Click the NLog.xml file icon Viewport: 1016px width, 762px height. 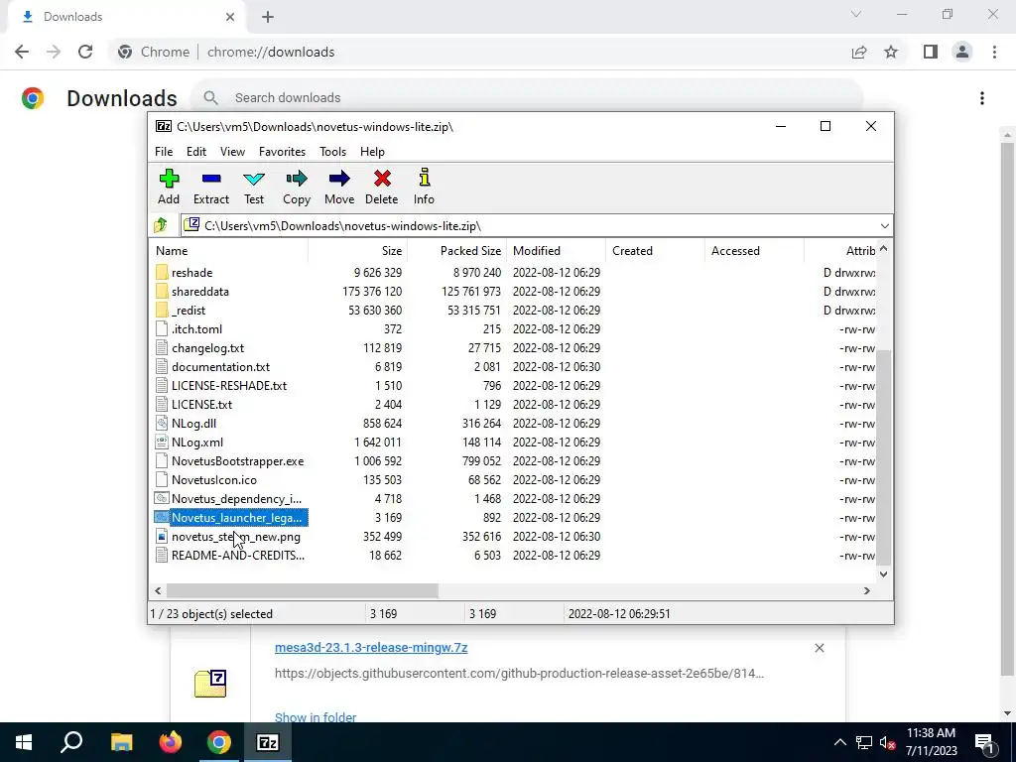coord(162,442)
